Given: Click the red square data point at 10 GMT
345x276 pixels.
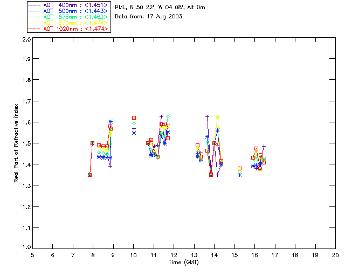Looking at the screenshot, I should pos(134,118).
